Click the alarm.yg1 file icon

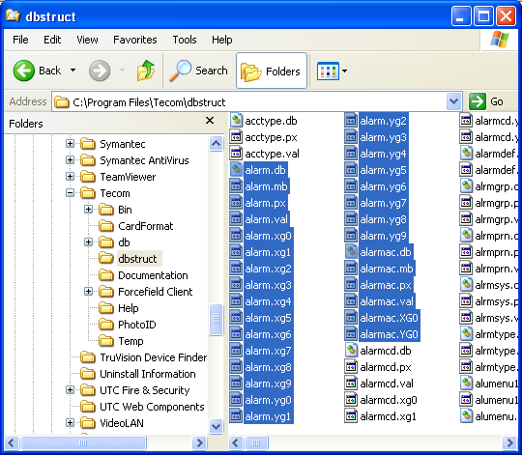pos(236,416)
